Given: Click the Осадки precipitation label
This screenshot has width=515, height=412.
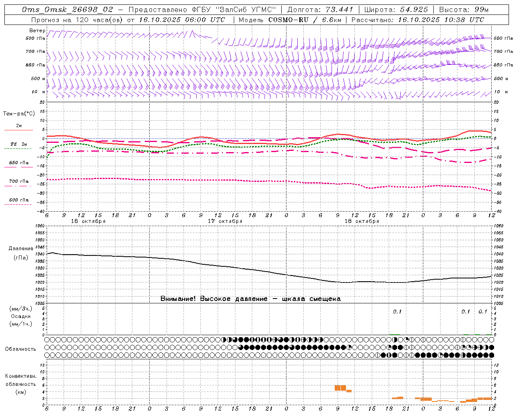Looking at the screenshot, I should [21, 316].
